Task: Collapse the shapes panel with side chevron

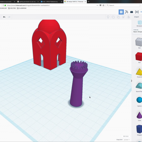Action: (131, 81)
